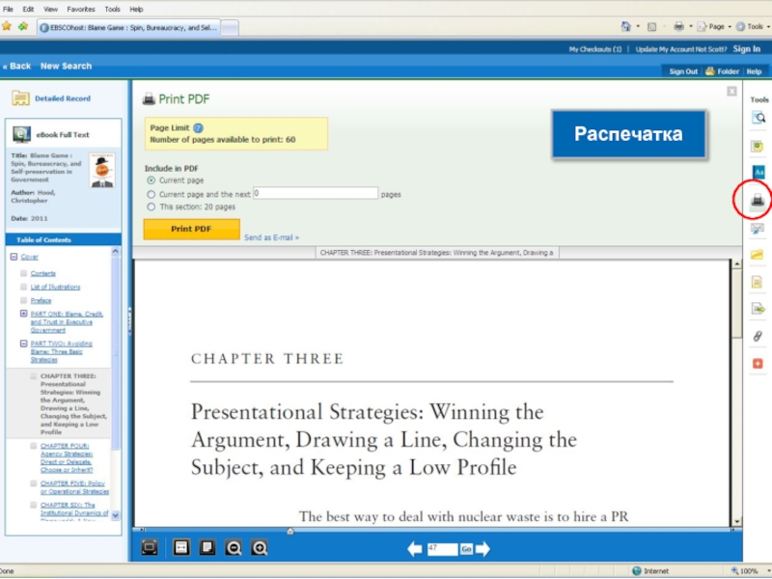
Task: Choose "Current page and the next" option
Action: click(151, 194)
